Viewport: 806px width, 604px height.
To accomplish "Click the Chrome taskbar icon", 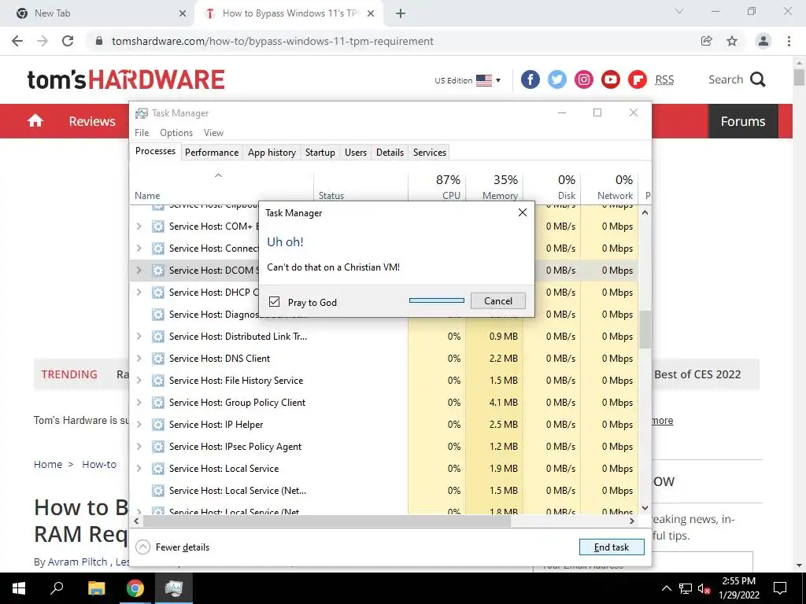I will 135,588.
